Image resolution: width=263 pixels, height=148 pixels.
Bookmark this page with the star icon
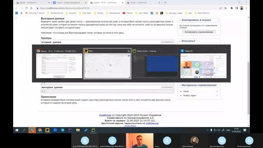(226, 8)
